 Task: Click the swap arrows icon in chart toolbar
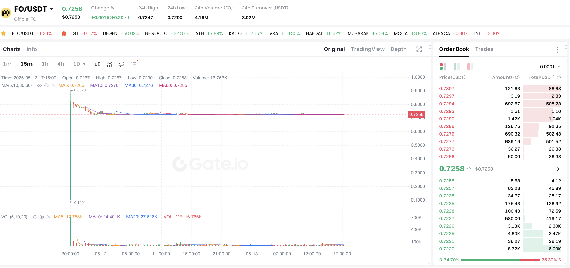coord(122,64)
